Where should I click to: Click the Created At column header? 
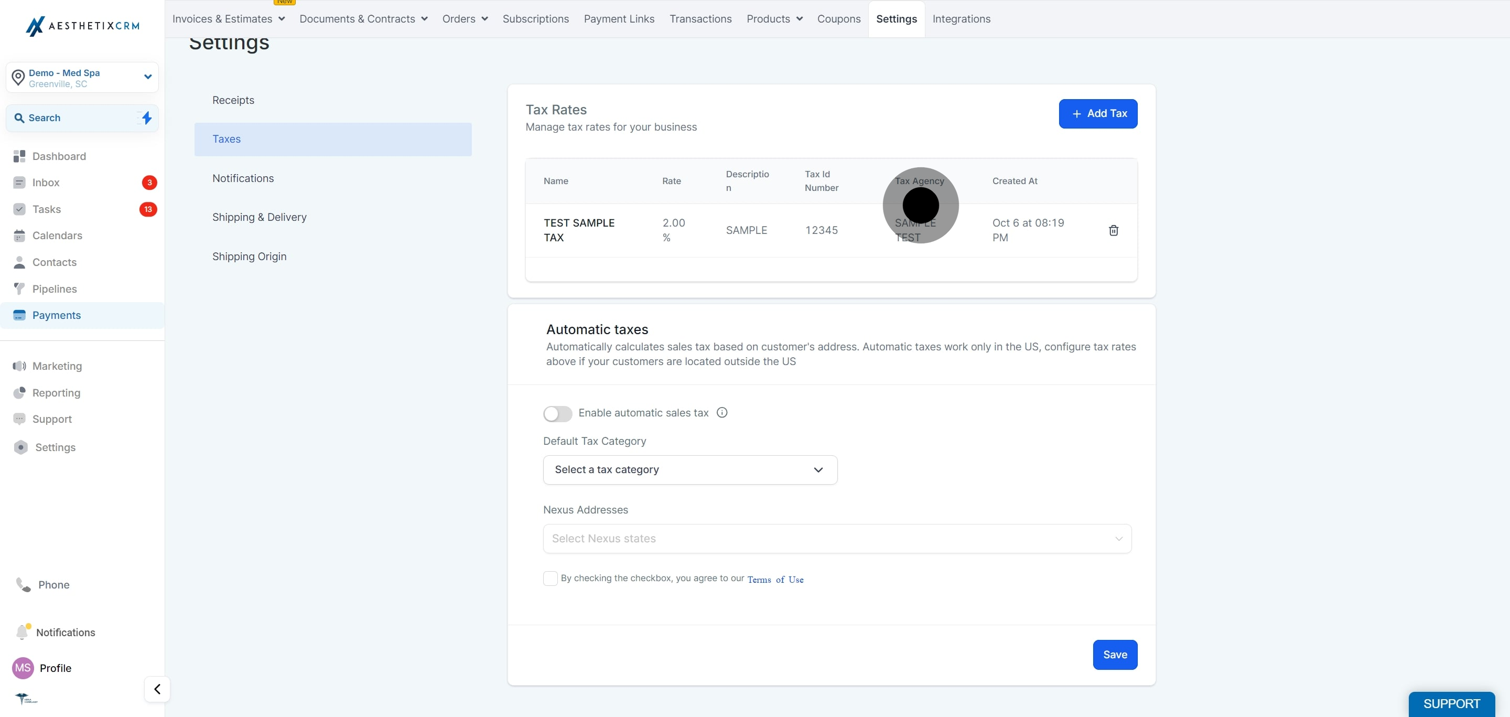[1015, 181]
